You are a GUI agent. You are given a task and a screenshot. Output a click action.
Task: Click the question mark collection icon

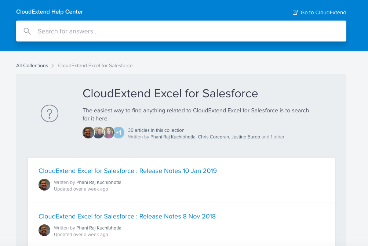point(50,113)
